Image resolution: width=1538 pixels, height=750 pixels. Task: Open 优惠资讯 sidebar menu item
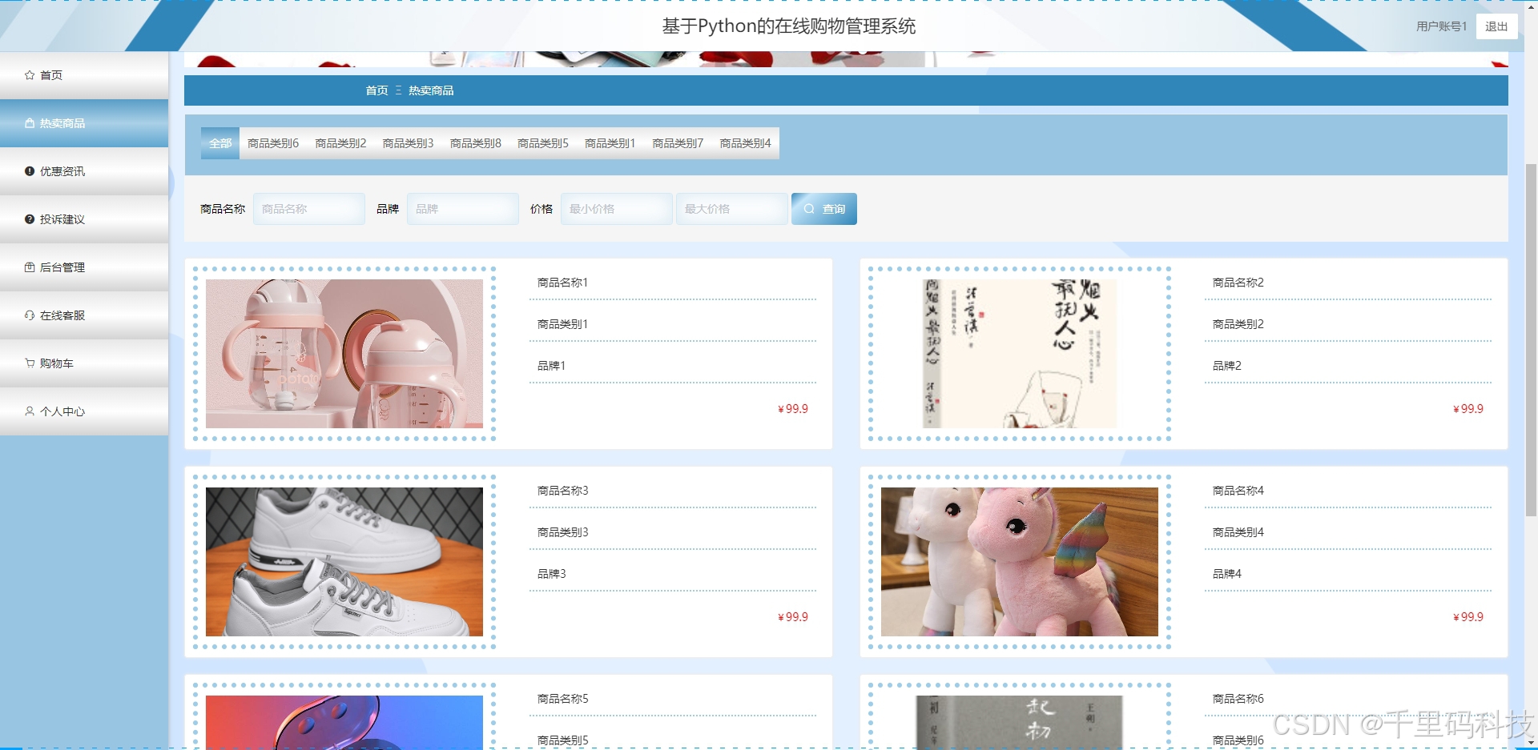[84, 171]
